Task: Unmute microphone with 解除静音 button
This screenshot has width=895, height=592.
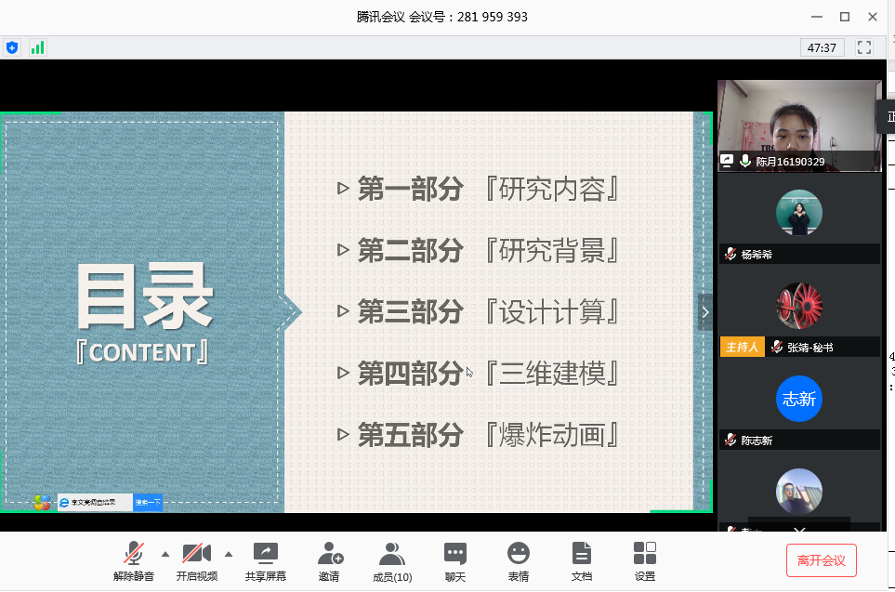Action: [x=134, y=560]
